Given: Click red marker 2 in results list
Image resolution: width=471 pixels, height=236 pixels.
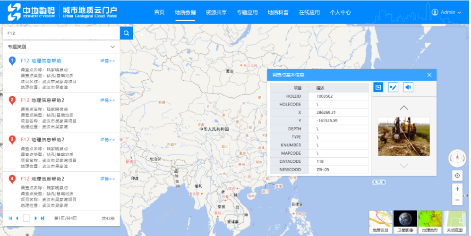Looking at the screenshot, I should coord(12,101).
